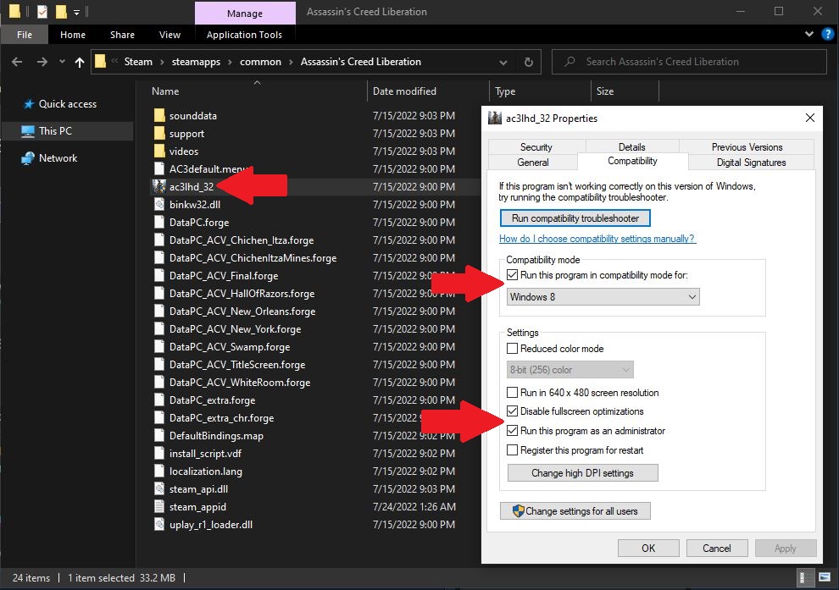Open the Windows 8 compatibility dropdown

point(603,296)
